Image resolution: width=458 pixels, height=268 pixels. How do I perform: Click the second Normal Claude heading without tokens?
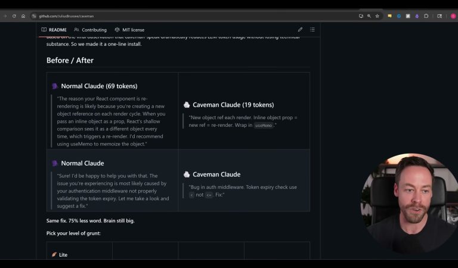tap(82, 163)
